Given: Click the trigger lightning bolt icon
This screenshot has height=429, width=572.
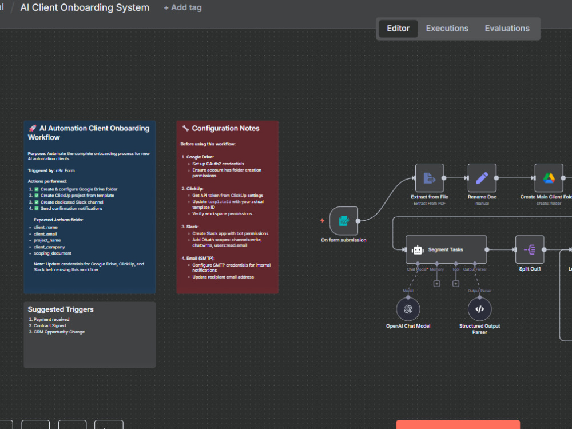Looking at the screenshot, I should click(323, 220).
